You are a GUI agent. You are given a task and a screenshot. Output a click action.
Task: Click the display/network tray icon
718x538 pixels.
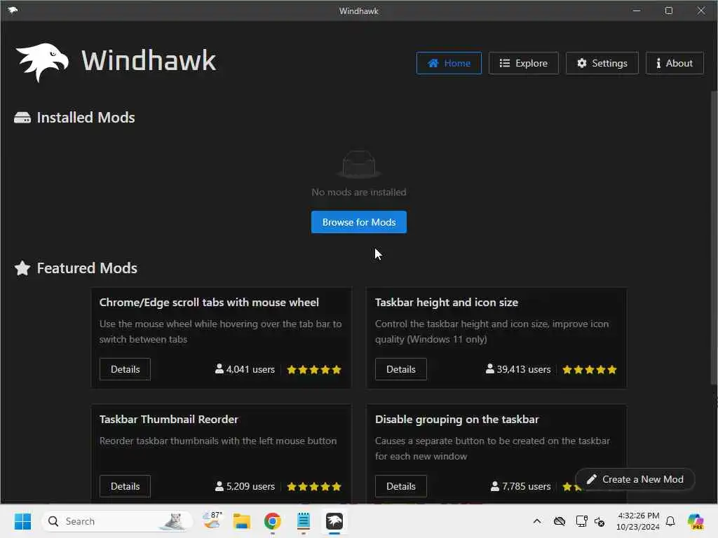coord(581,521)
